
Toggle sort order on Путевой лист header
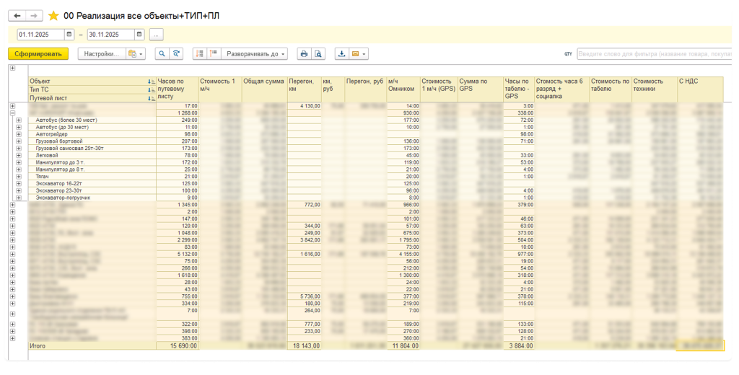(x=151, y=98)
